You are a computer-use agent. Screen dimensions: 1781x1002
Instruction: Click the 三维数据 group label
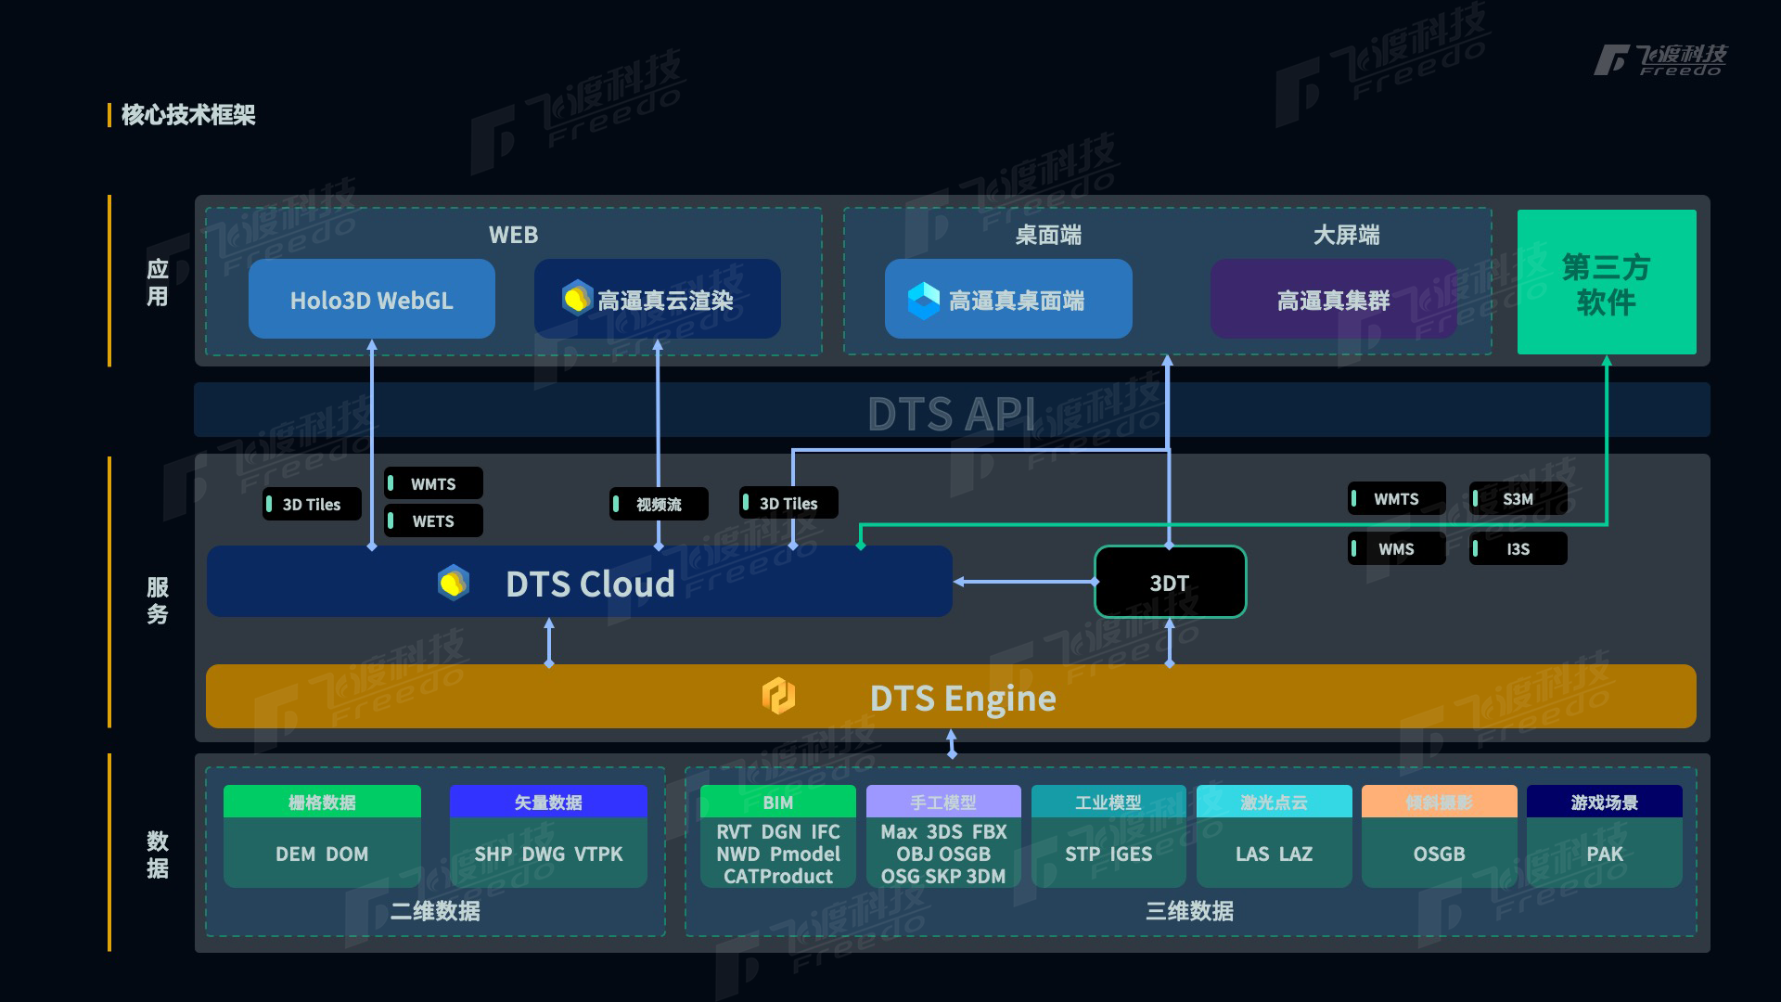pos(1189,911)
